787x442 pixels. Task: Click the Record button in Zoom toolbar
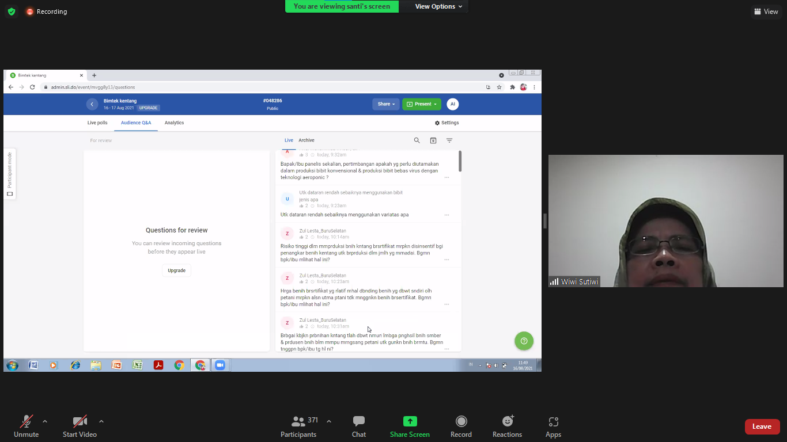click(461, 426)
